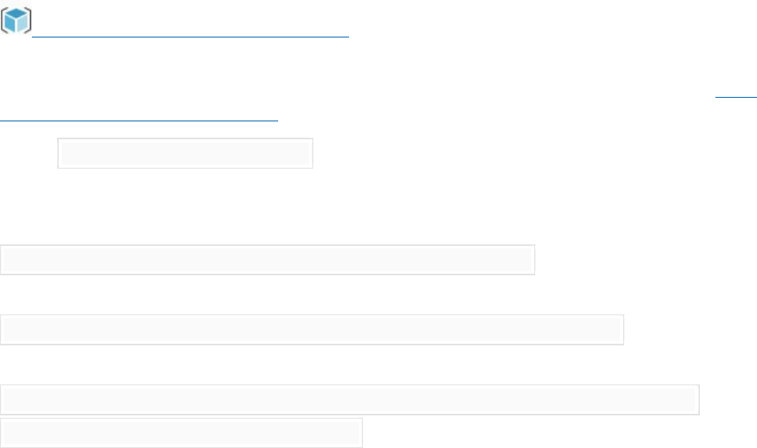Place cursor in the second gray command box
Image resolution: width=757 pixels, height=448 pixels.
tap(312, 330)
